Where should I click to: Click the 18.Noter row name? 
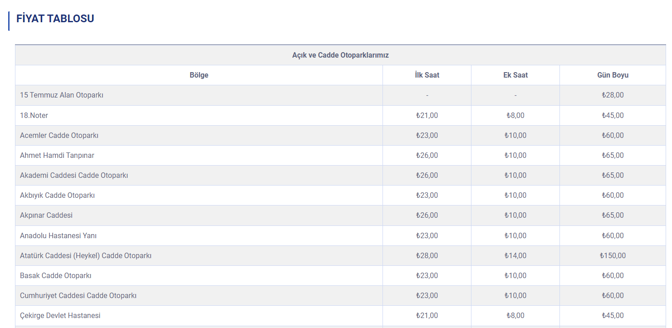coord(34,115)
